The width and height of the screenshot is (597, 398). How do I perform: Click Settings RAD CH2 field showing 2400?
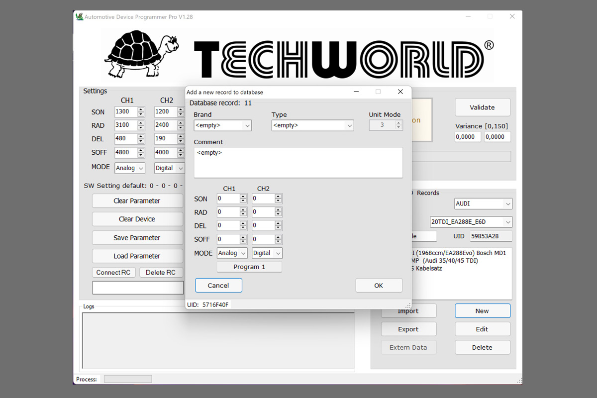point(166,125)
